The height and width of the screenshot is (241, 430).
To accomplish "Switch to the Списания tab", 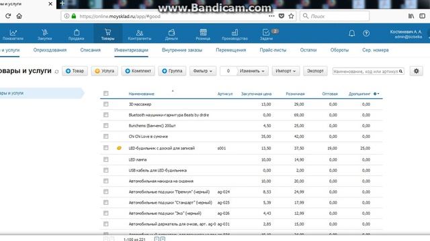I will pos(91,50).
